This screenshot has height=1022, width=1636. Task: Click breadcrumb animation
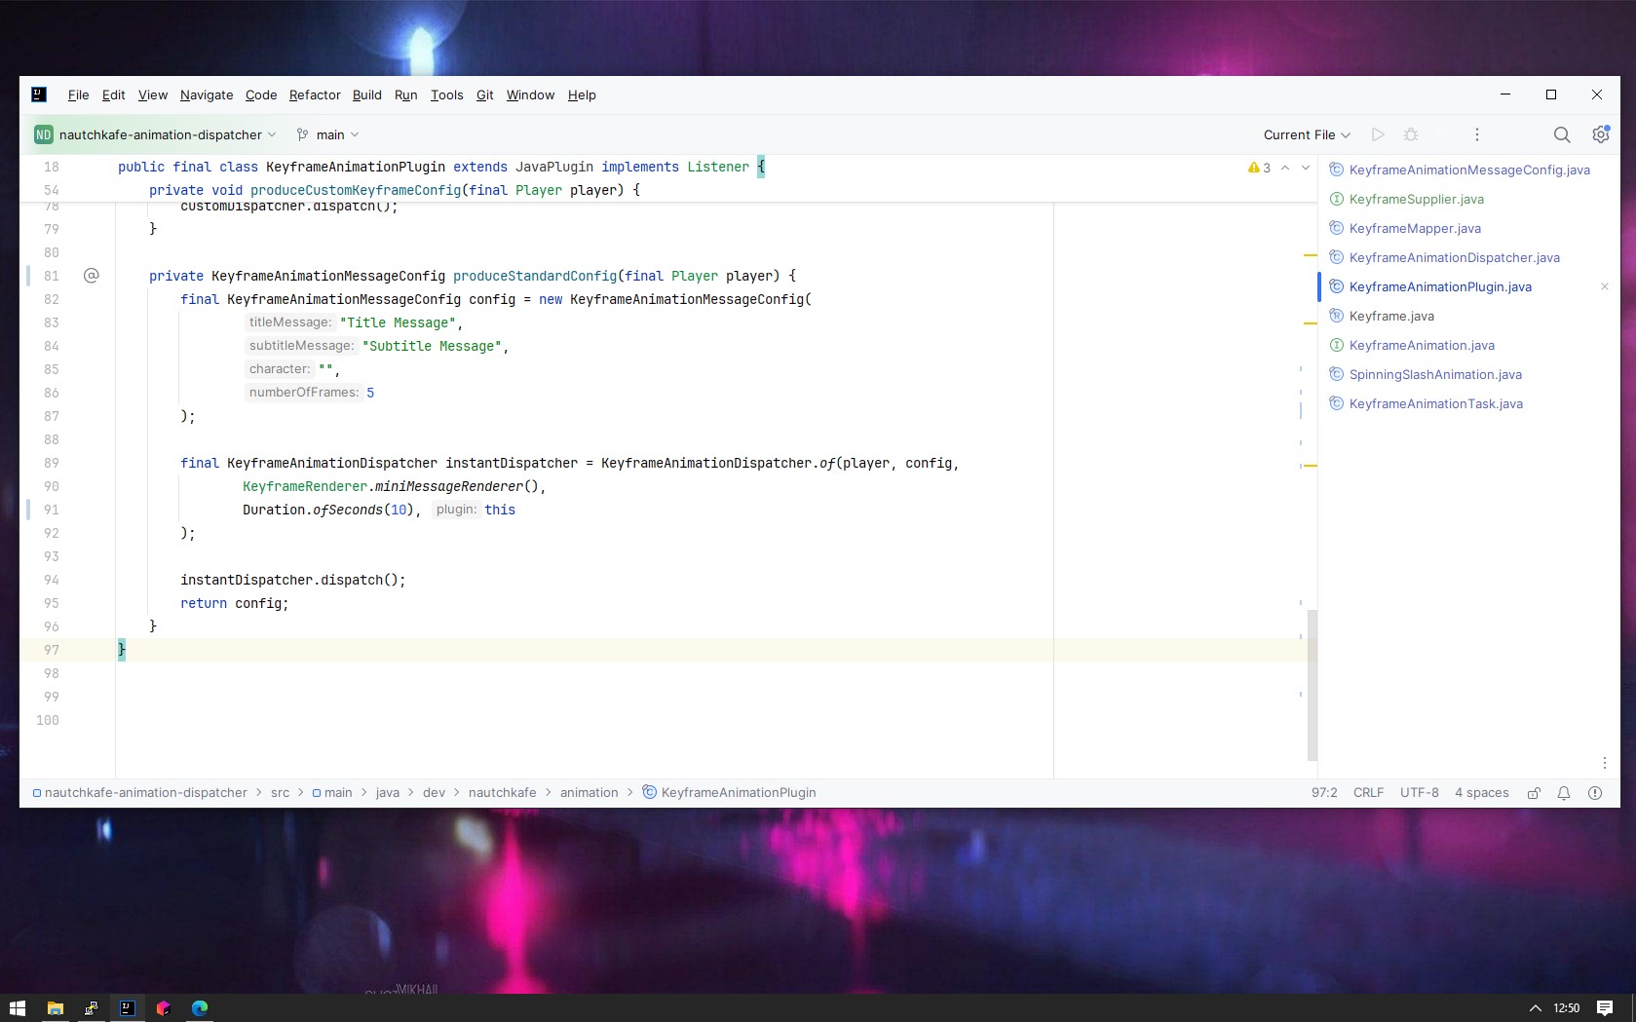pyautogui.click(x=589, y=792)
